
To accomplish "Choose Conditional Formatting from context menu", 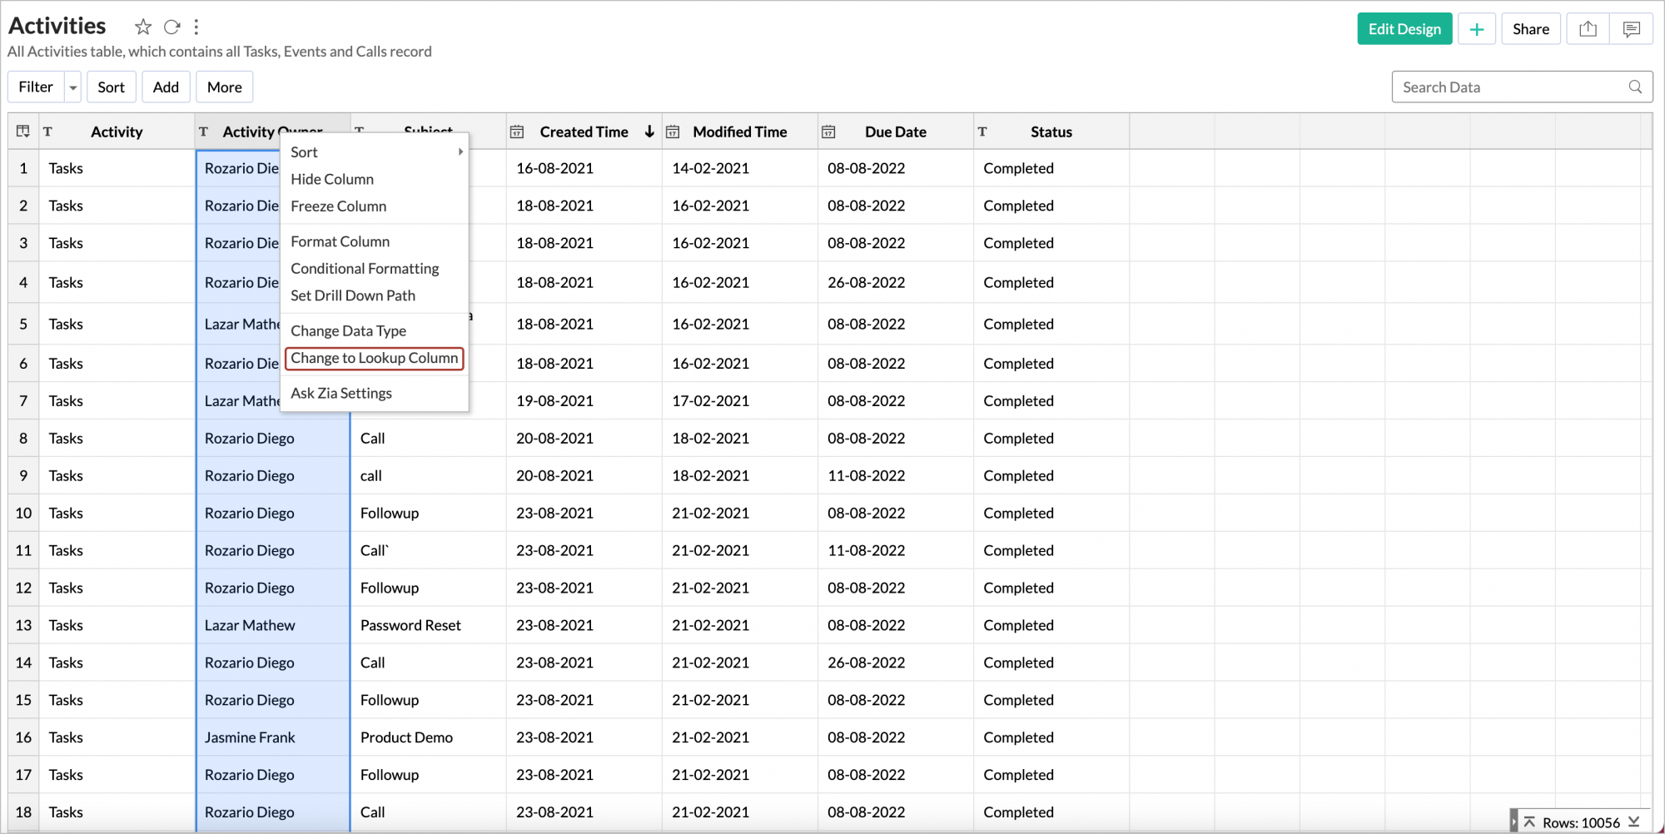I will coord(365,268).
